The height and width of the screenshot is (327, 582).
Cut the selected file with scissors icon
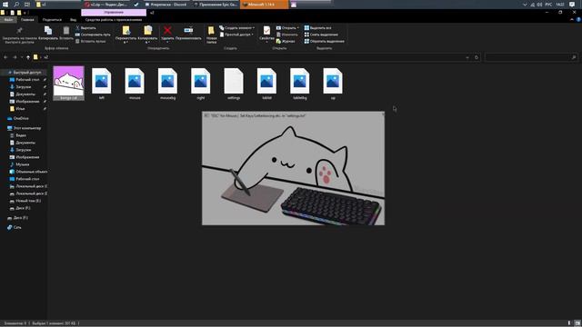85,28
